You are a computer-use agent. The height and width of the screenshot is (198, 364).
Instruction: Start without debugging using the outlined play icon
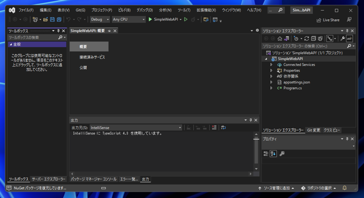pos(186,19)
